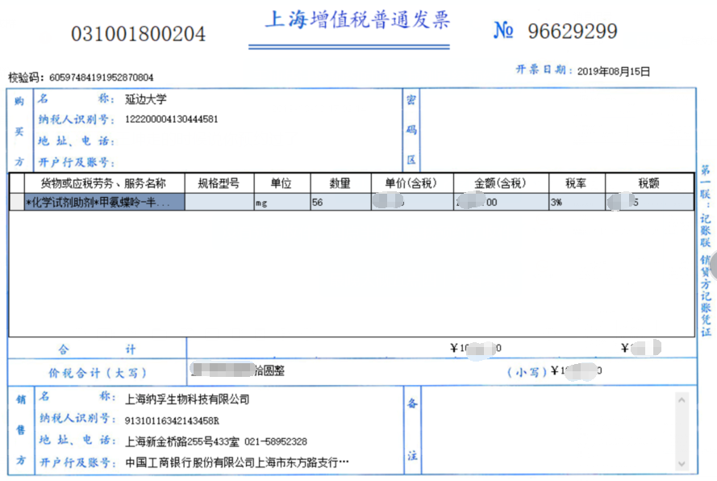Click the remarks box scroll-up arrow
Viewport: 717px width, 481px height.
[682, 399]
